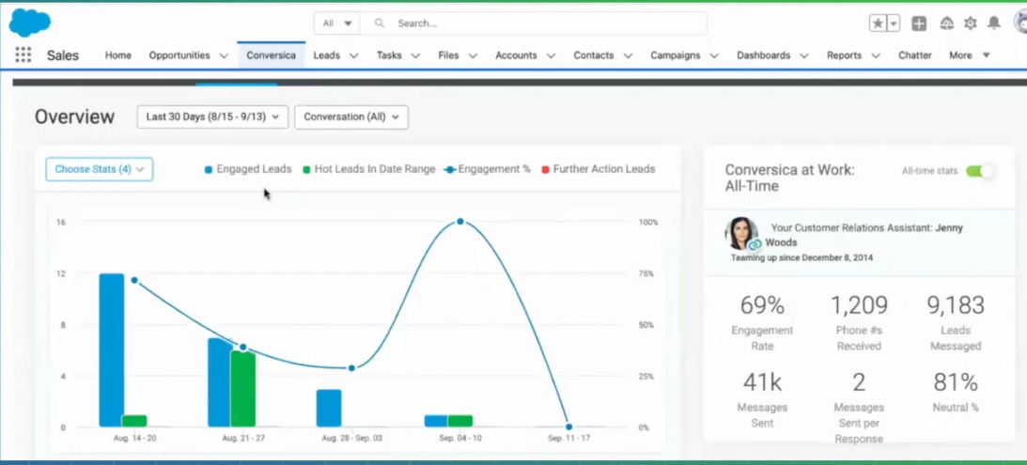Image resolution: width=1027 pixels, height=465 pixels.
Task: Open the Dashboards tab
Action: click(764, 55)
